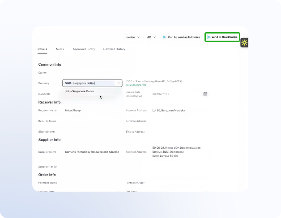Open the Notes tab
Image resolution: width=281 pixels, height=218 pixels.
point(60,49)
